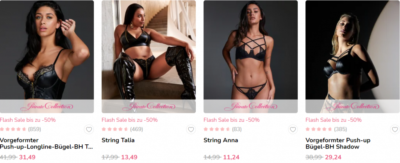The image size is (400, 163).
Task: View the 469 reviews for String Talia
Action: click(x=122, y=129)
